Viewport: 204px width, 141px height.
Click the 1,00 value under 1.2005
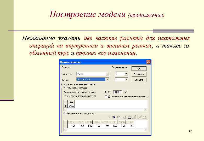pyautogui.click(x=72, y=126)
